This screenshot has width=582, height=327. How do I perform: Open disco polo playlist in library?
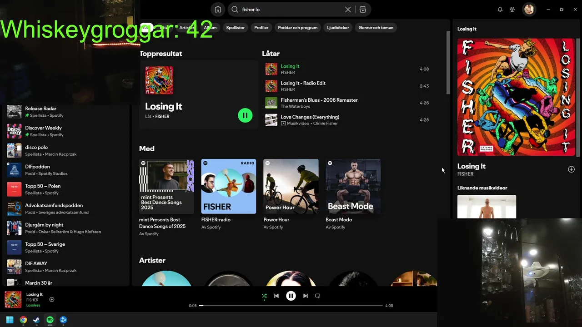(x=66, y=150)
